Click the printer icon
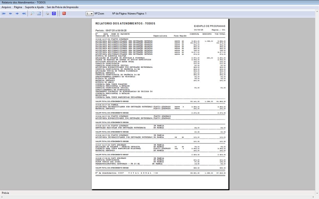Image resolution: width=319 pixels, height=199 pixels. 47,14
